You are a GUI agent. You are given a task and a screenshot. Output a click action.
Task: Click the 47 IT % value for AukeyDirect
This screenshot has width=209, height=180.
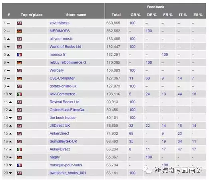(180, 149)
